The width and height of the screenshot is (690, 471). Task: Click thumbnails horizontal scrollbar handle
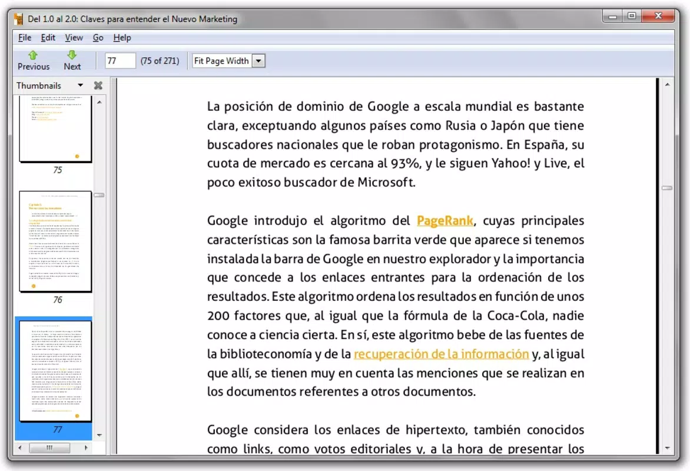[x=49, y=447]
